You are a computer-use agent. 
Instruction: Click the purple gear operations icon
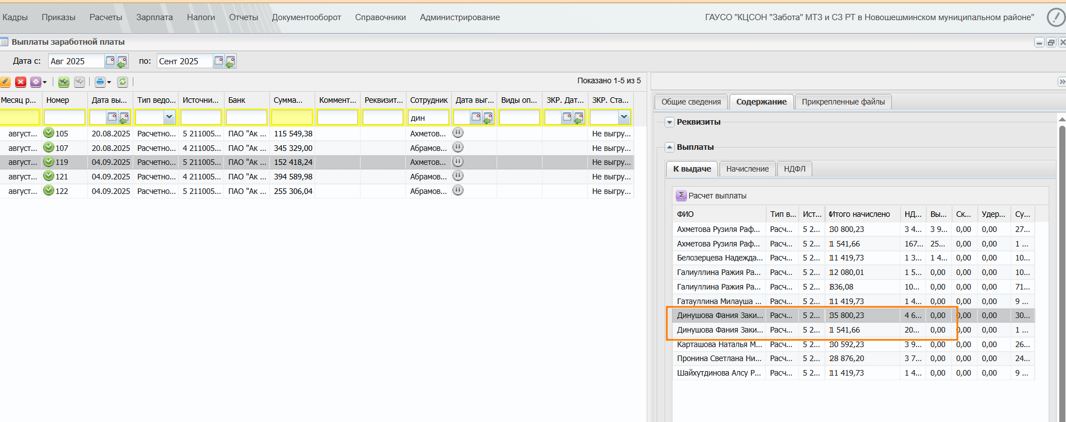36,82
